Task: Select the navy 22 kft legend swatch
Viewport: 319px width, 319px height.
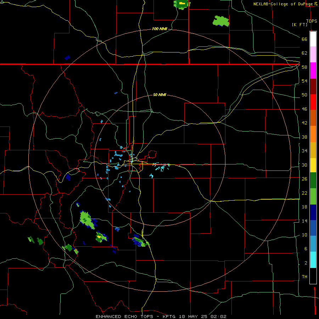Action: [313, 212]
